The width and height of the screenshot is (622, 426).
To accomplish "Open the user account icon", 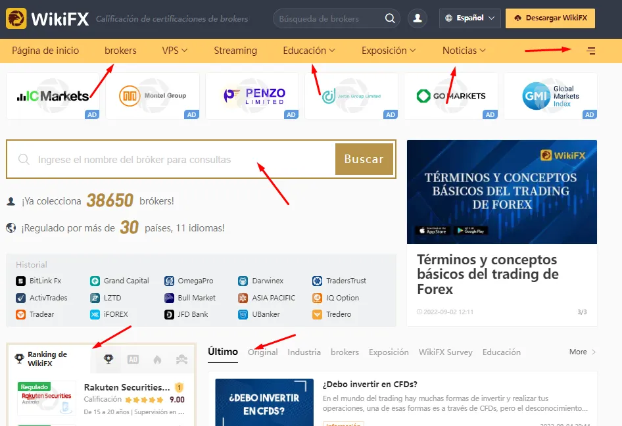I will [x=418, y=18].
